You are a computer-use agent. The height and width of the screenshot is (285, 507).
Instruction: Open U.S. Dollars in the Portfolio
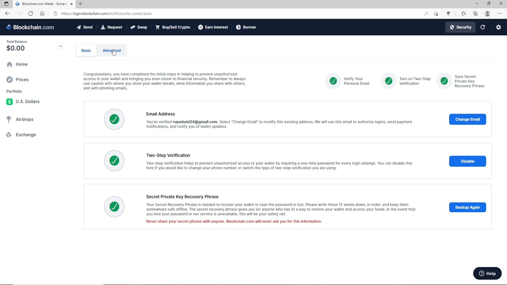pyautogui.click(x=28, y=102)
